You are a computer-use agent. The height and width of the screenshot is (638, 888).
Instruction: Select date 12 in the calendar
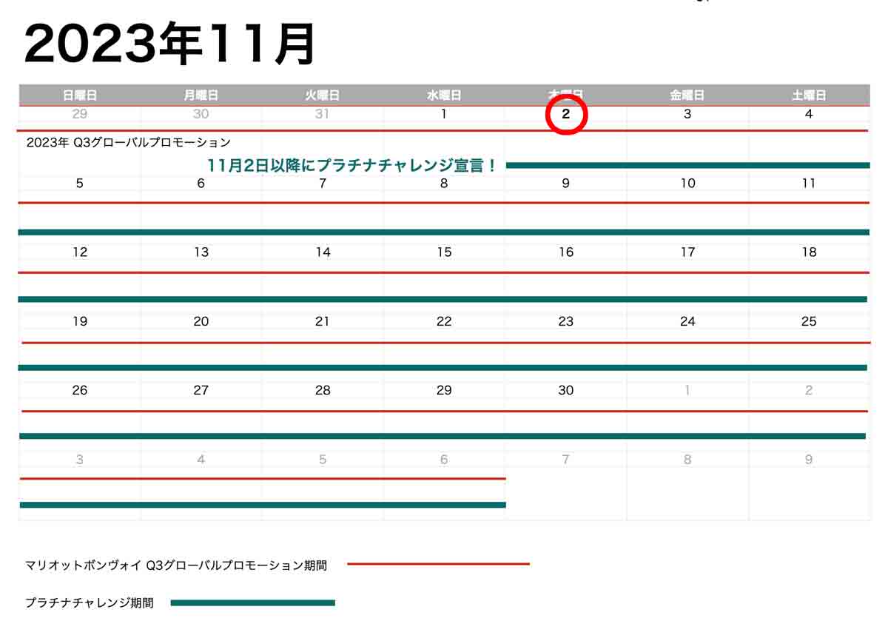coord(80,252)
